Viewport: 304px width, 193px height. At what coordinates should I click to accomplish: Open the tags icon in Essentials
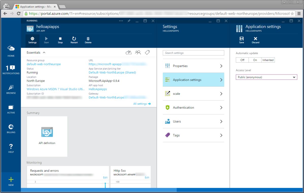point(147,53)
